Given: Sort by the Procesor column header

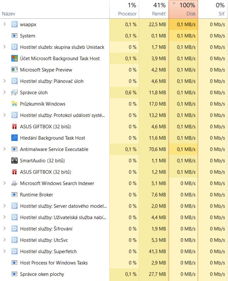Looking at the screenshot, I should [x=124, y=9].
